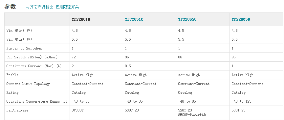Viewport: 284px width, 120px height.
Task: Select the Current Limit Topology row label
Action: (28, 84)
